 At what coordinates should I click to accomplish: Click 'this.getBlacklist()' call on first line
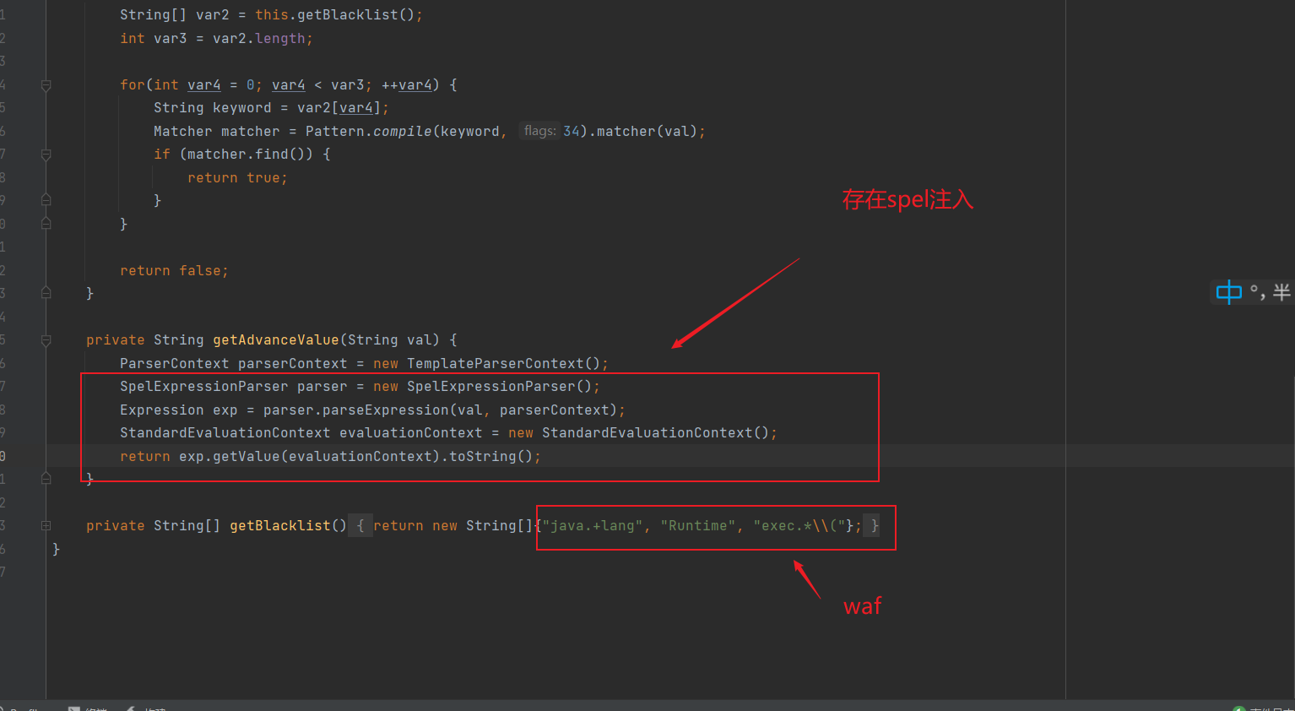coord(335,15)
